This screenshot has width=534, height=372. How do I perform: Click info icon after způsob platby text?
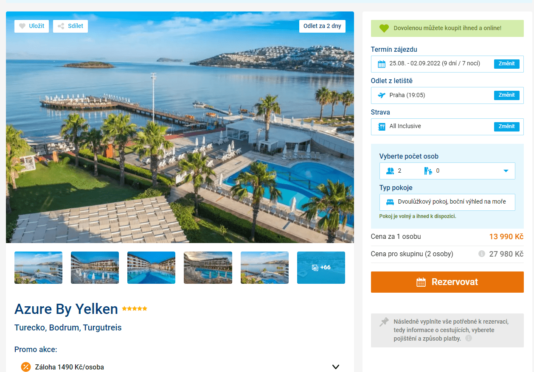pos(469,338)
